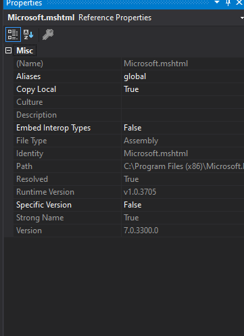The height and width of the screenshot is (336, 244).
Task: Click the Strong Name value True
Action: 131,218
